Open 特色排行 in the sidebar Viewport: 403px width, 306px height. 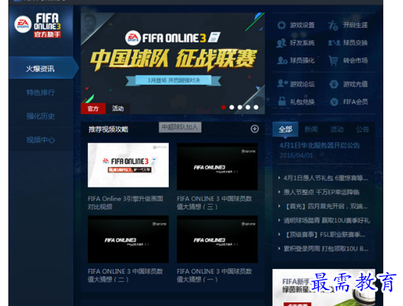click(x=41, y=92)
